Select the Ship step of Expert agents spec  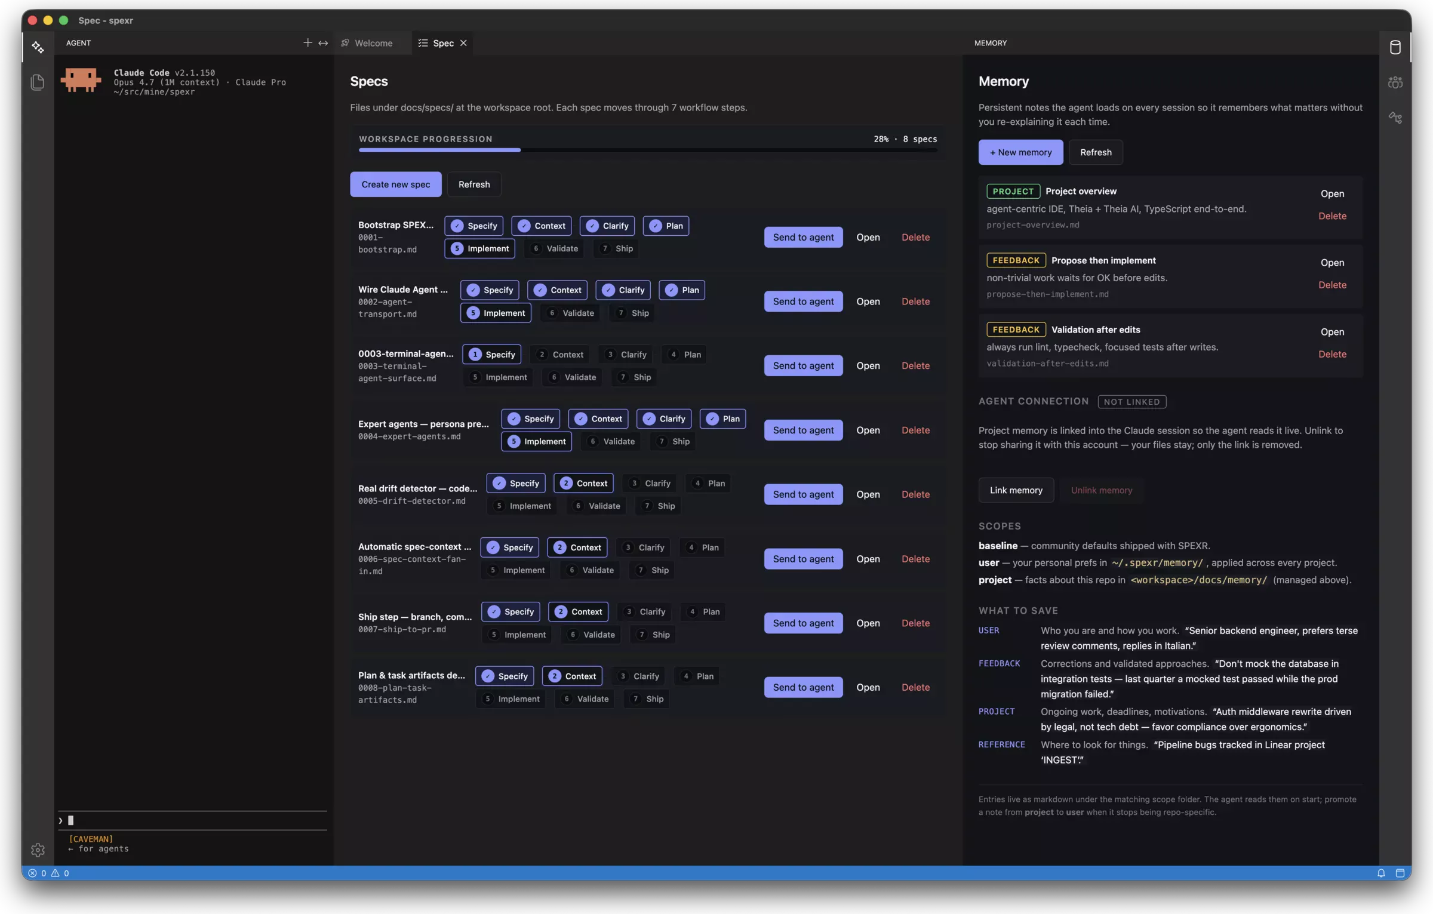[674, 441]
